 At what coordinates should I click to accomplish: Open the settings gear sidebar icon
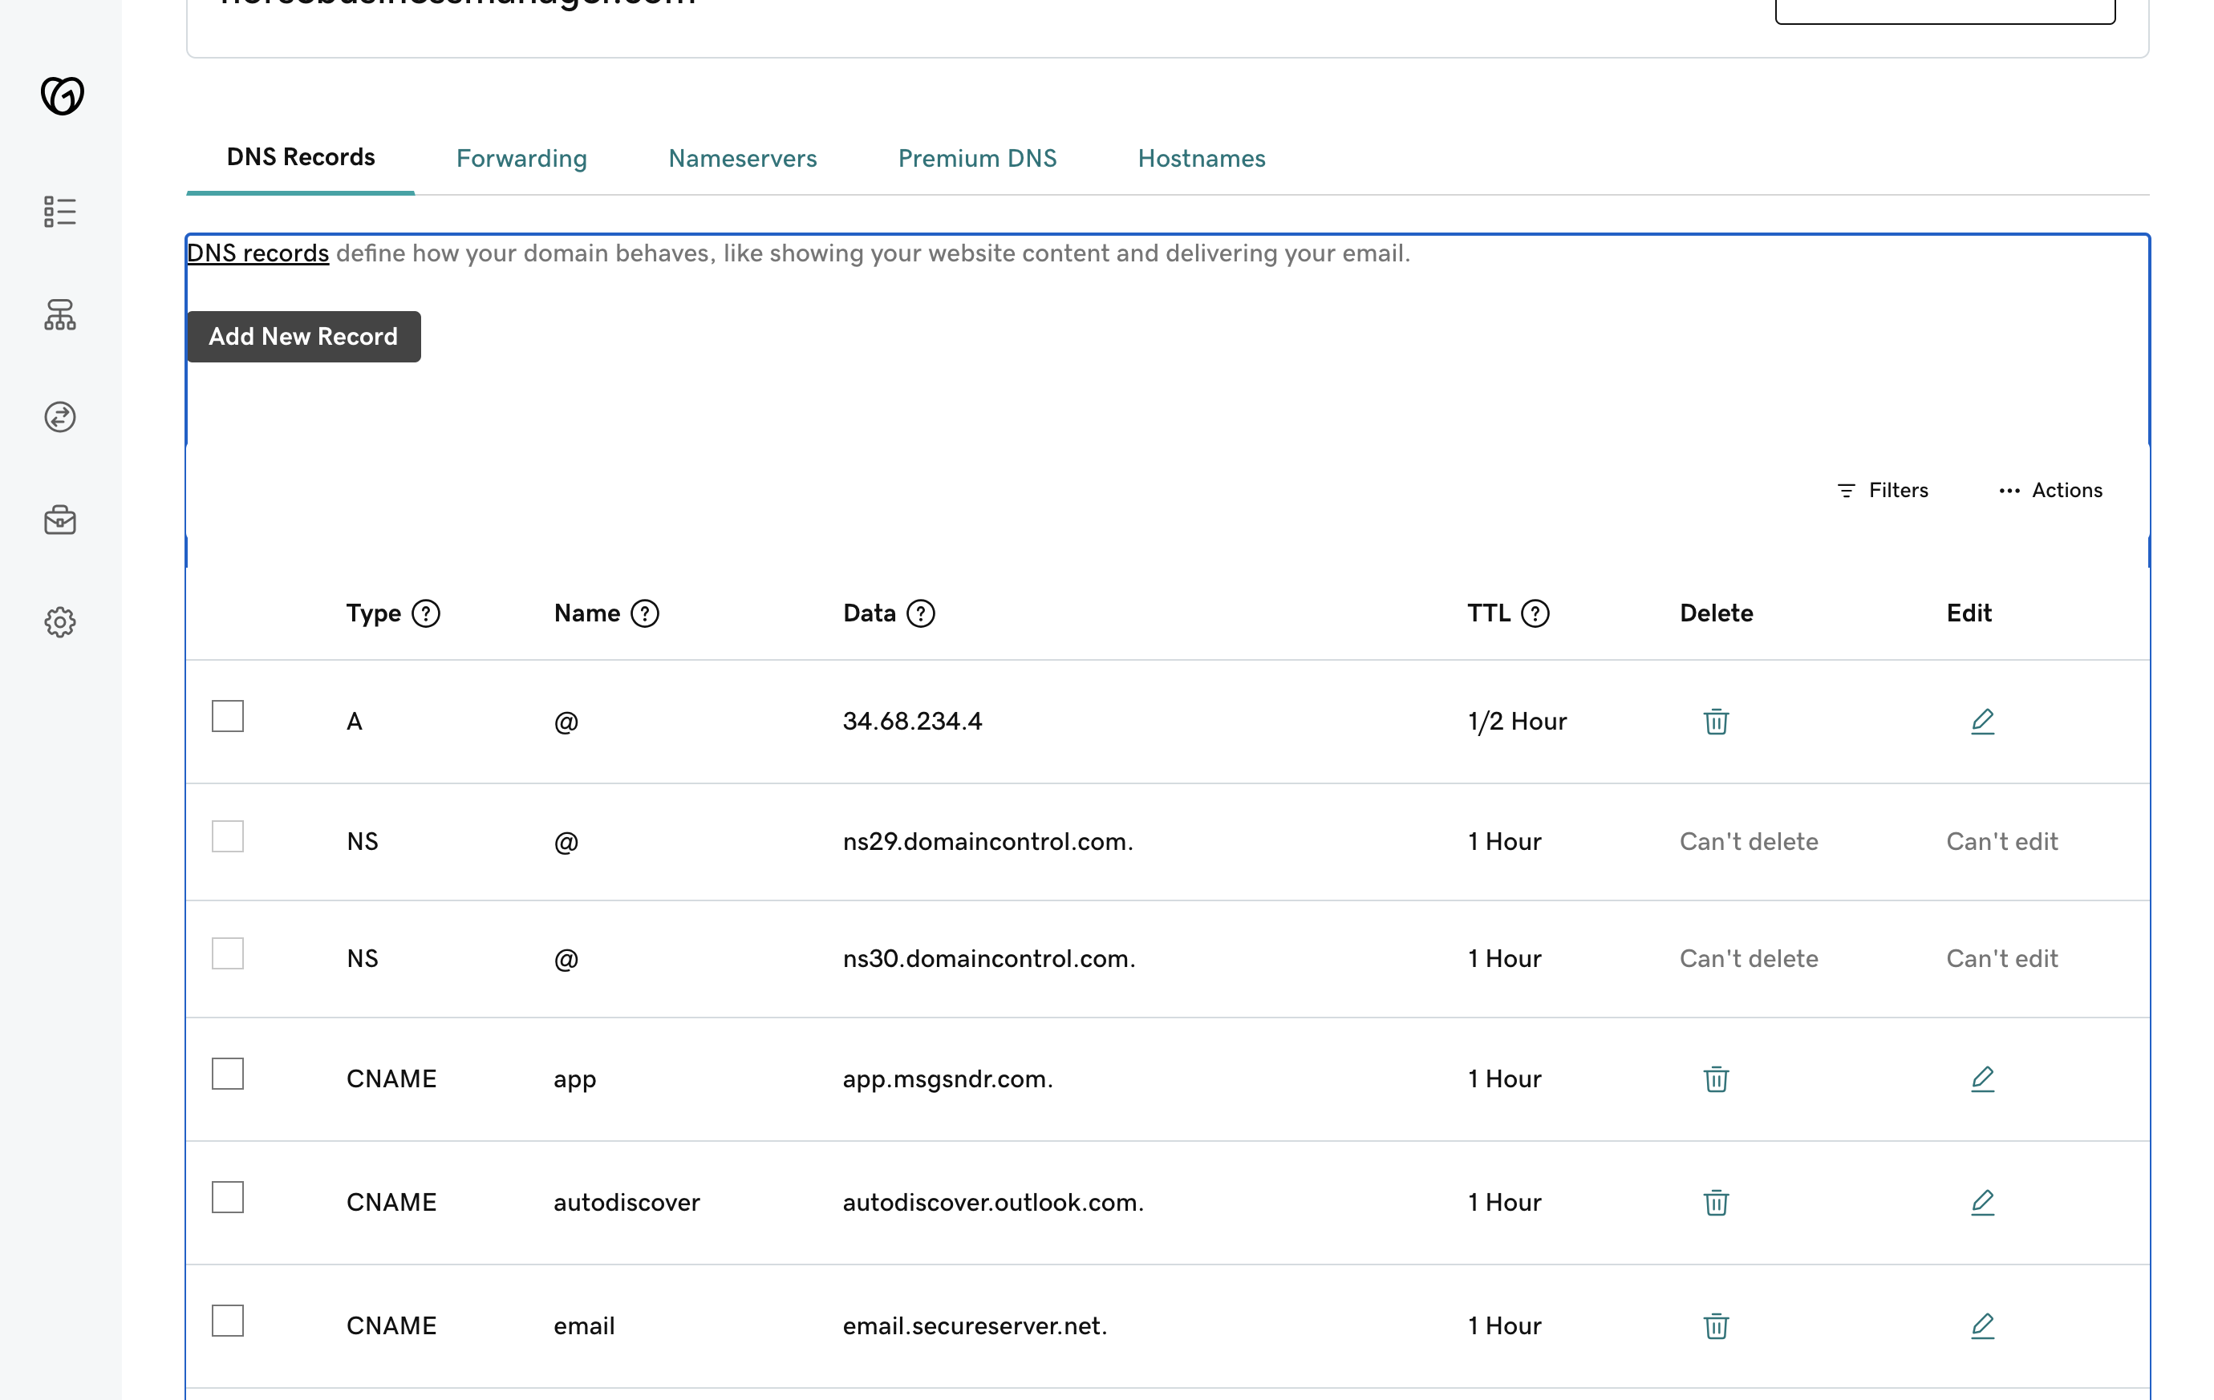(60, 622)
